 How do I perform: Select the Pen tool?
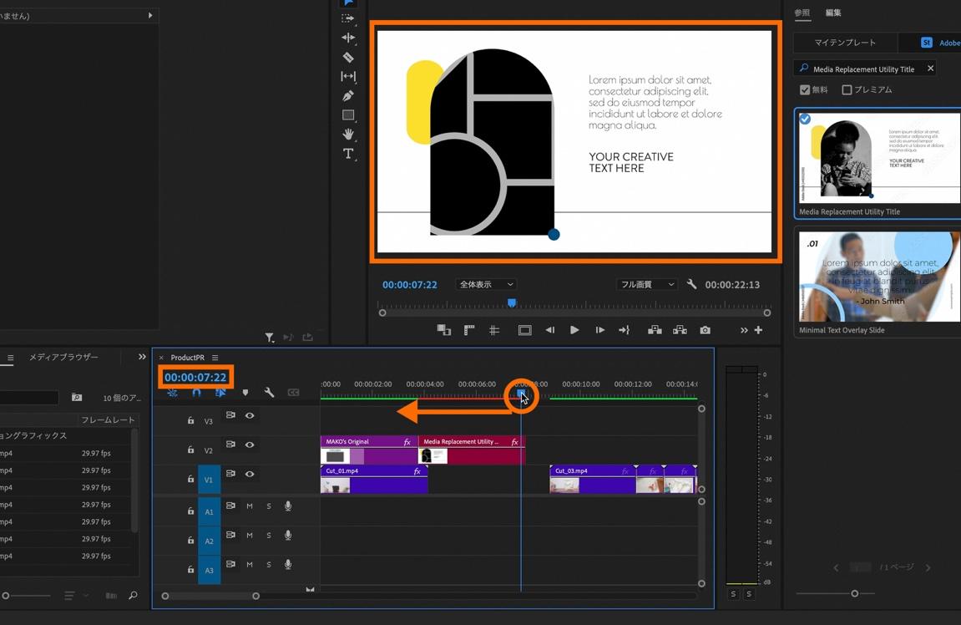point(348,96)
